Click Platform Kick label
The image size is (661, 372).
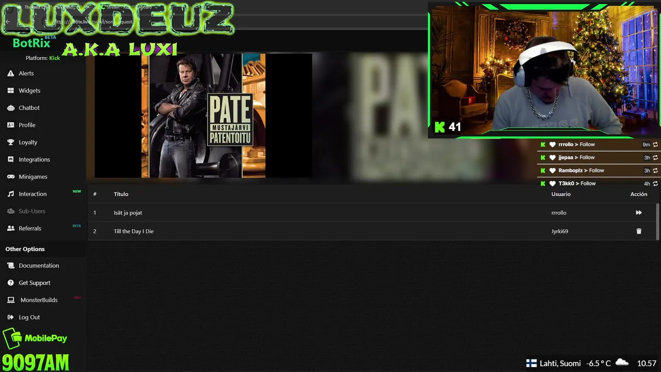(x=43, y=58)
